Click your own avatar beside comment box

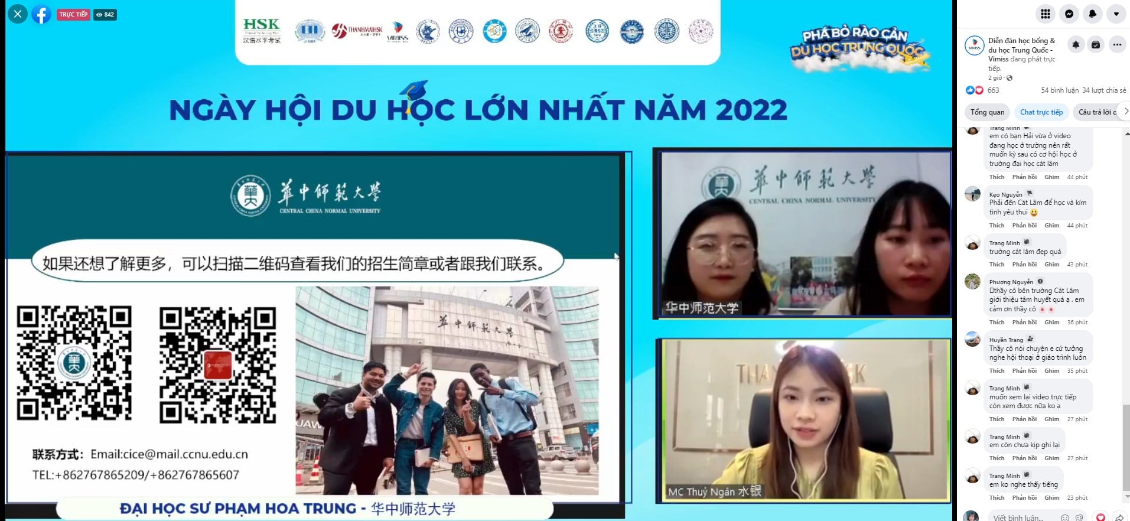[971, 517]
